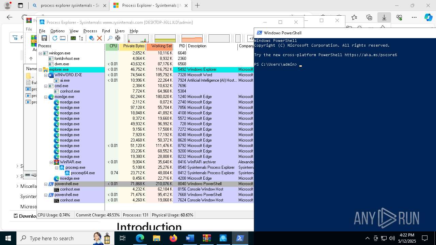Sort by the Private Bytes column header
Viewport: 436px width, 245px height.
tap(133, 46)
